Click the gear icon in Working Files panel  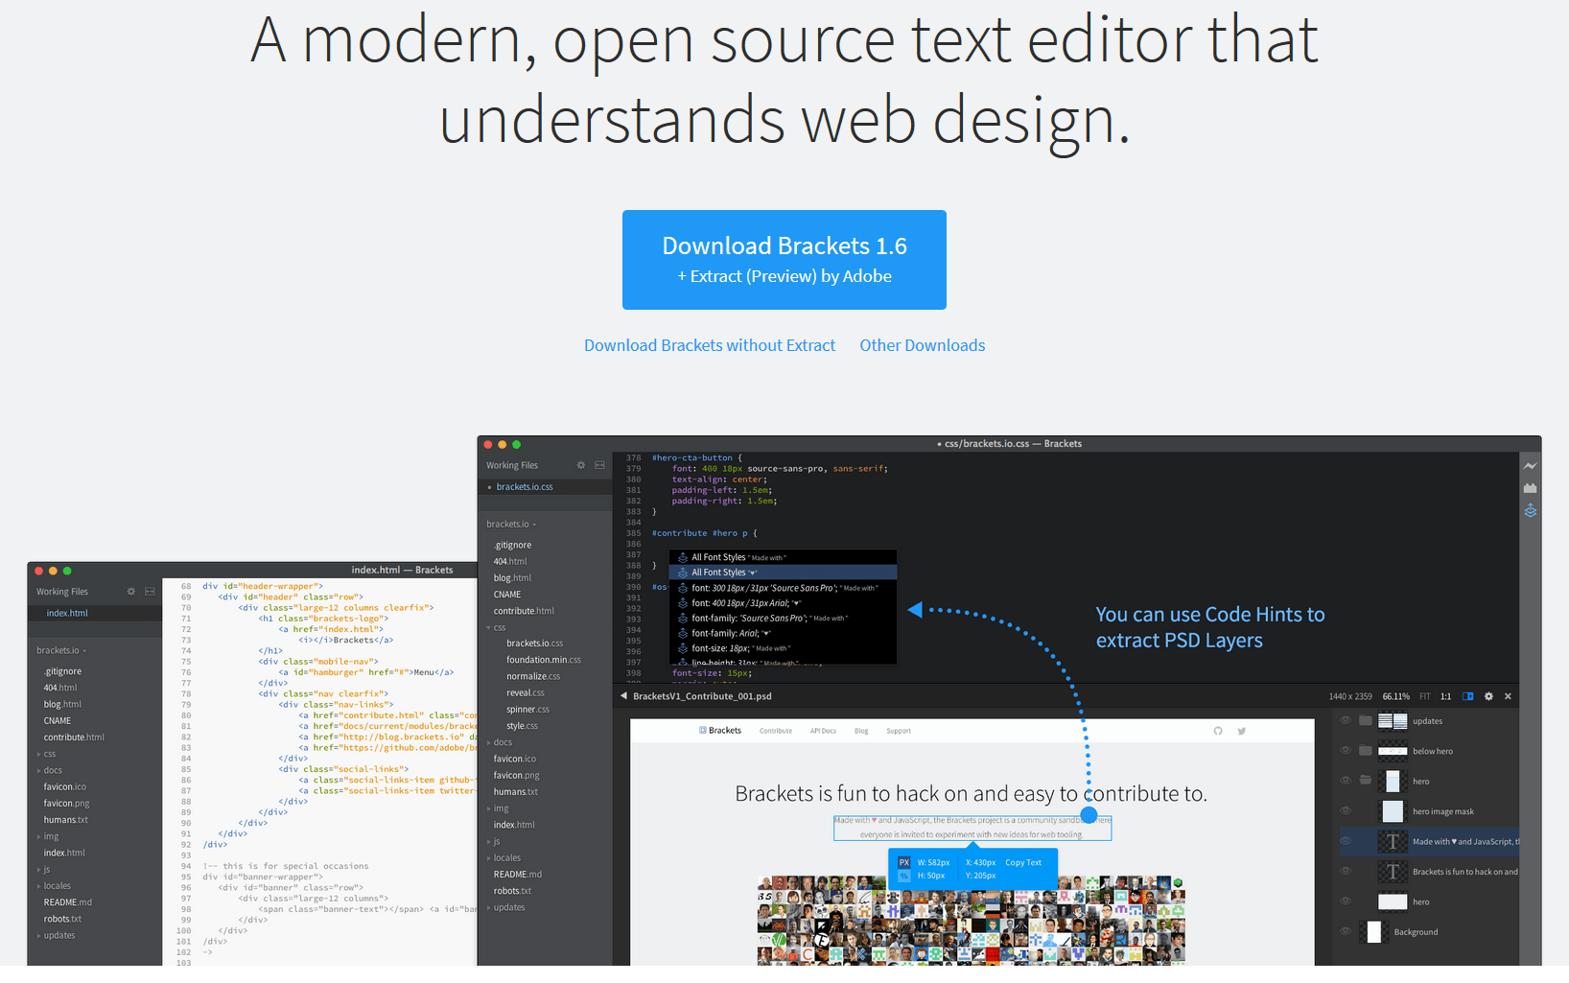pos(580,464)
